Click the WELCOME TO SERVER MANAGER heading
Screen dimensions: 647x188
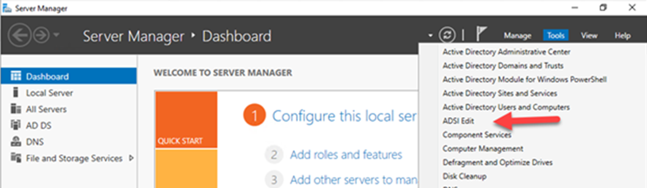(x=223, y=73)
